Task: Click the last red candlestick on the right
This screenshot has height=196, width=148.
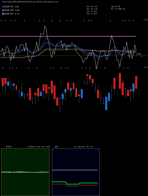Action: pyautogui.click(x=136, y=82)
